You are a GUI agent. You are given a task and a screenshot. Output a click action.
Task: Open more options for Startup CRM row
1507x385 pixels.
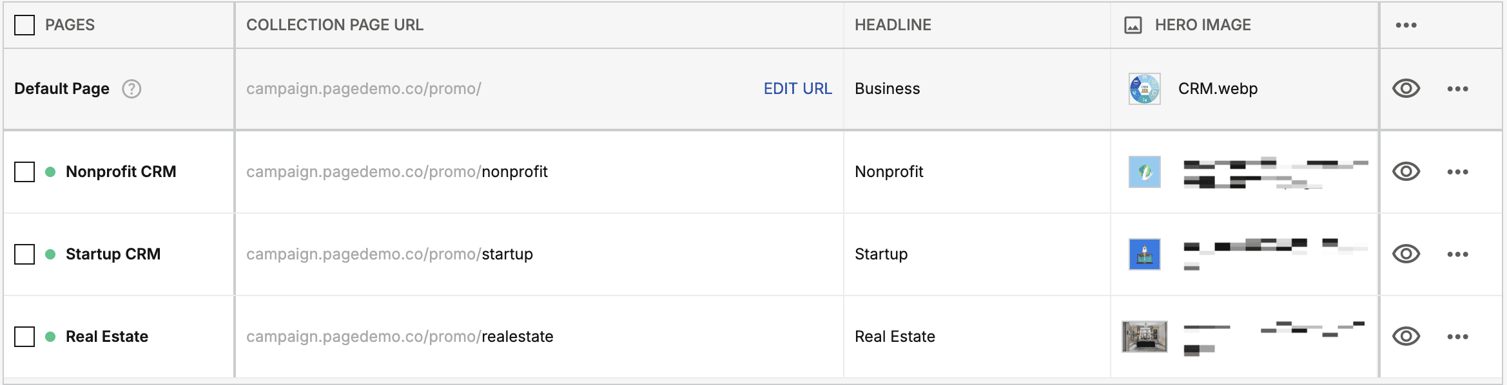pos(1457,254)
